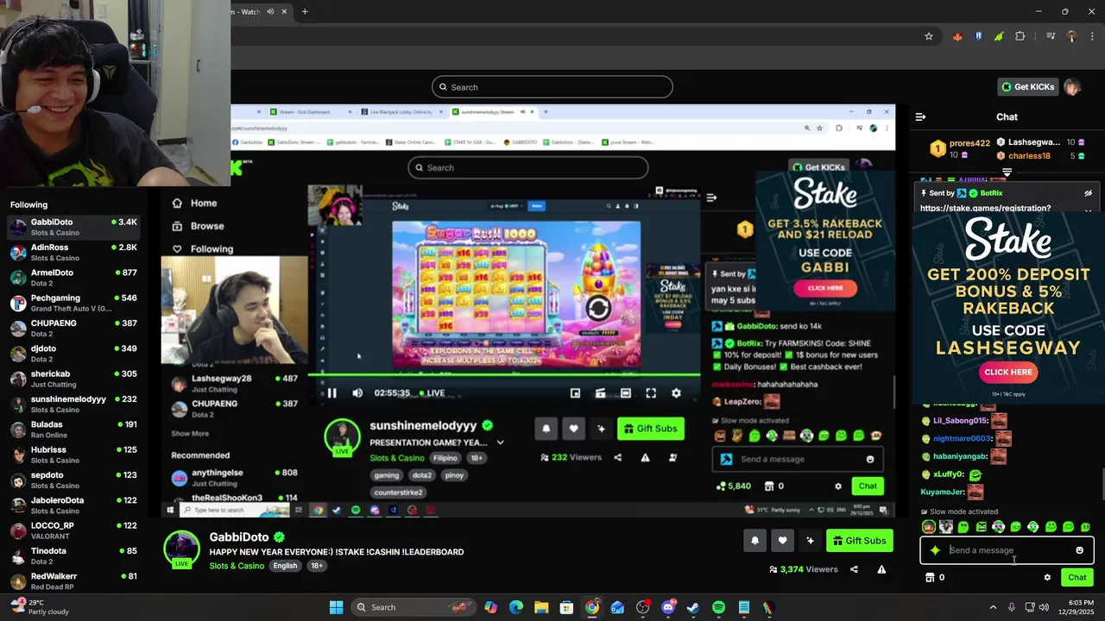
Task: Open a new browser tab
Action: pos(305,12)
